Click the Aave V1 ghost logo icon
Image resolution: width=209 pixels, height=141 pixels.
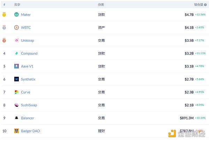tap(16, 66)
